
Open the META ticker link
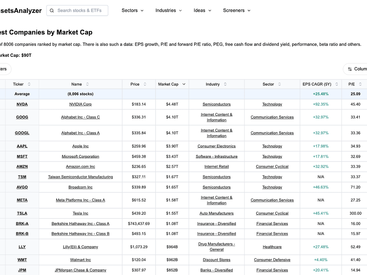pos(22,200)
